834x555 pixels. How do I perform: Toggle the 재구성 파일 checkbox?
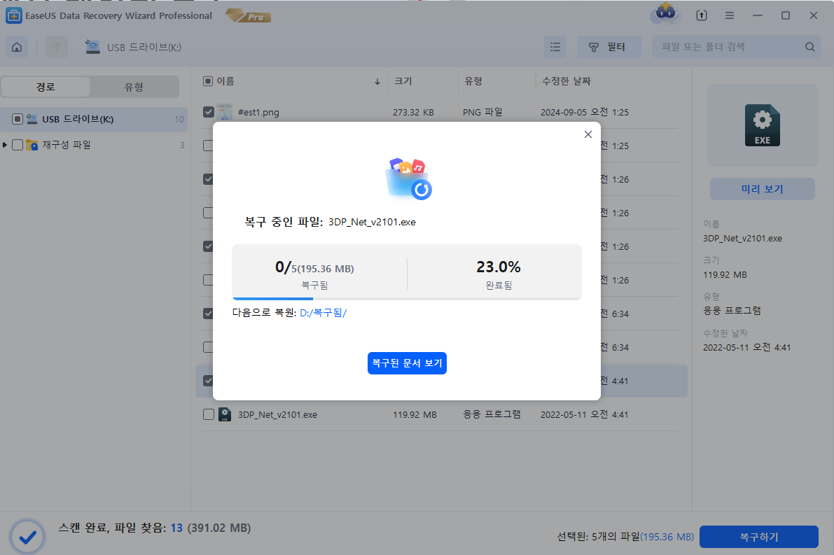point(18,145)
